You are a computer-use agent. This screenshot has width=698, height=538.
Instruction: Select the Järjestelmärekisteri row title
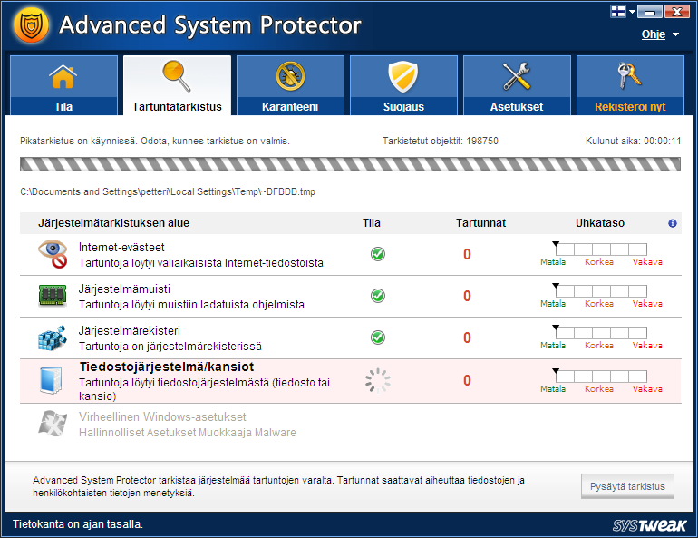[130, 331]
